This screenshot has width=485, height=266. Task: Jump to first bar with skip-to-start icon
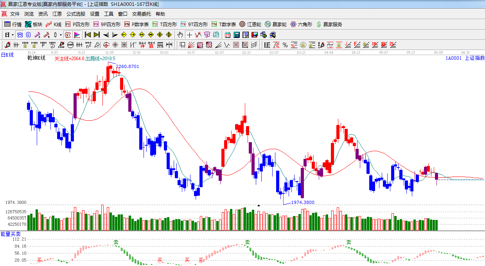pos(88,35)
